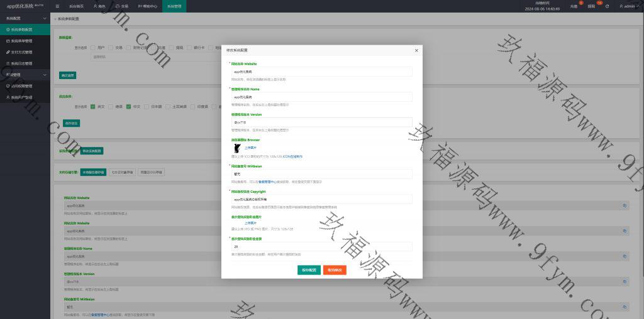Toggle the 英文 language checkbox
The height and width of the screenshot is (319, 644).
tap(93, 107)
